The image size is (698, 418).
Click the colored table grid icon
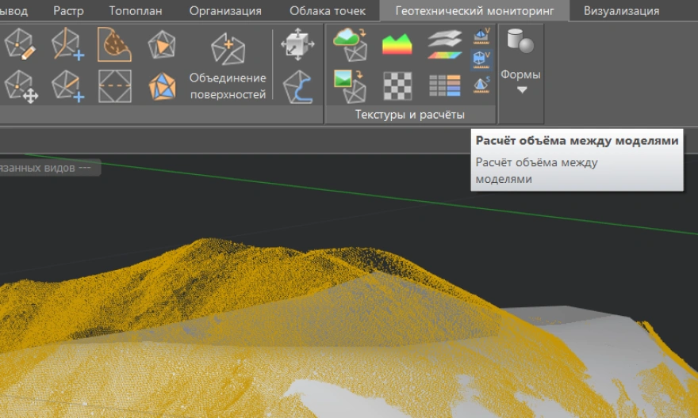[x=444, y=85]
